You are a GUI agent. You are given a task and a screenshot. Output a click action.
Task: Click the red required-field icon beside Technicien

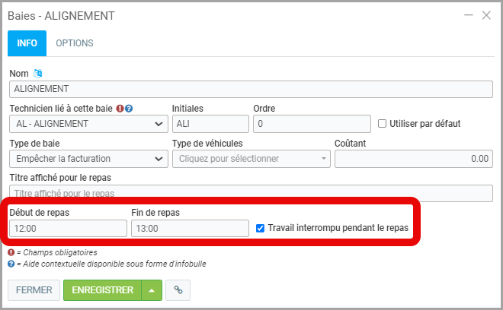[x=120, y=109]
